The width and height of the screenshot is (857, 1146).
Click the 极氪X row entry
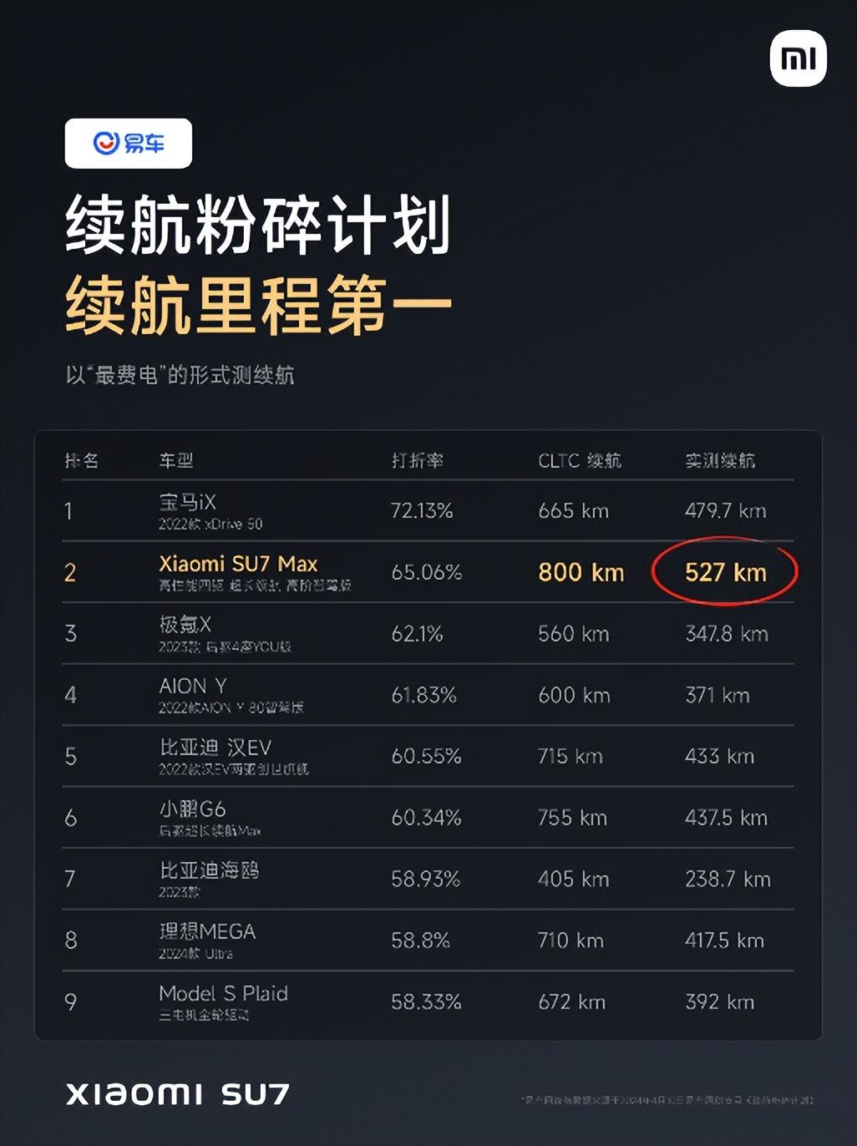428,633
